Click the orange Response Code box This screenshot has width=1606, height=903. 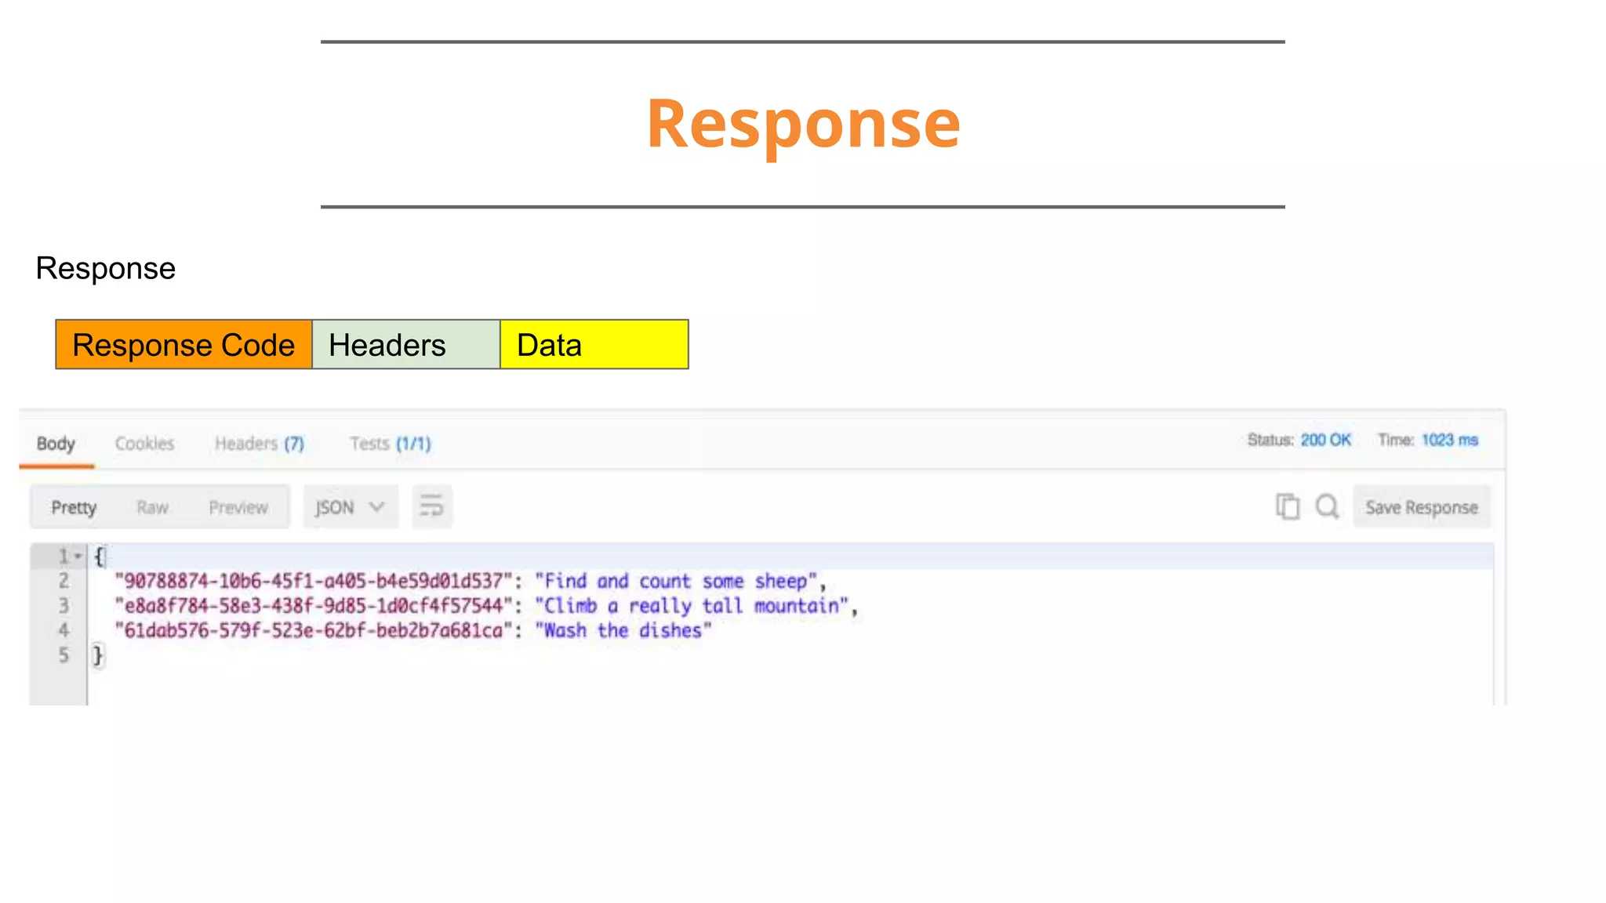(183, 344)
